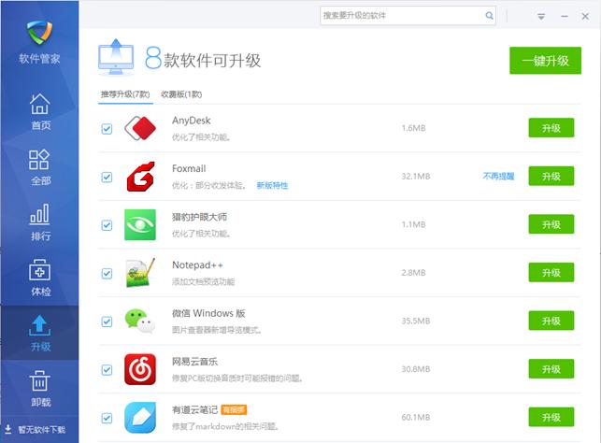Click the 30.8MB size of 网易云音乐

(x=416, y=369)
